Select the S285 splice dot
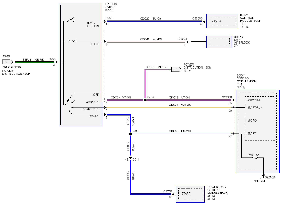Image resolution: width=282 pixels, height=205 pixels. coord(130,134)
